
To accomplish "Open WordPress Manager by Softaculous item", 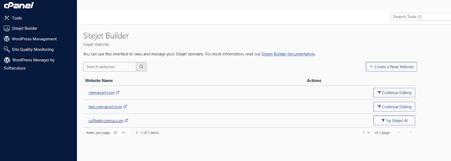I will 29,64.
